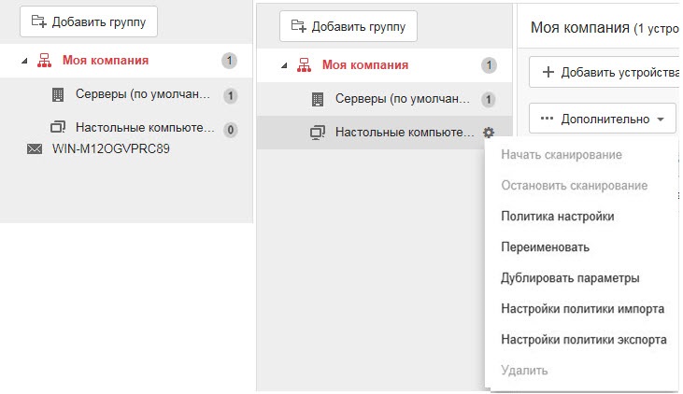Choose Политика настройки from the context menu
This screenshot has height=394, width=683.
click(557, 216)
